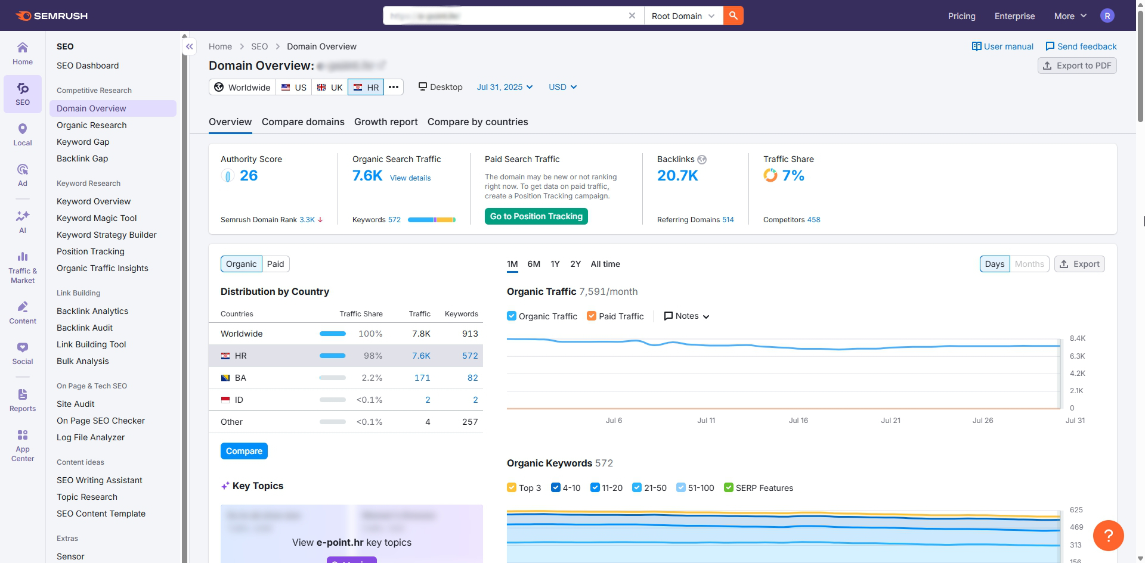Switch chart granularity to Days
The width and height of the screenshot is (1145, 563).
tap(995, 264)
